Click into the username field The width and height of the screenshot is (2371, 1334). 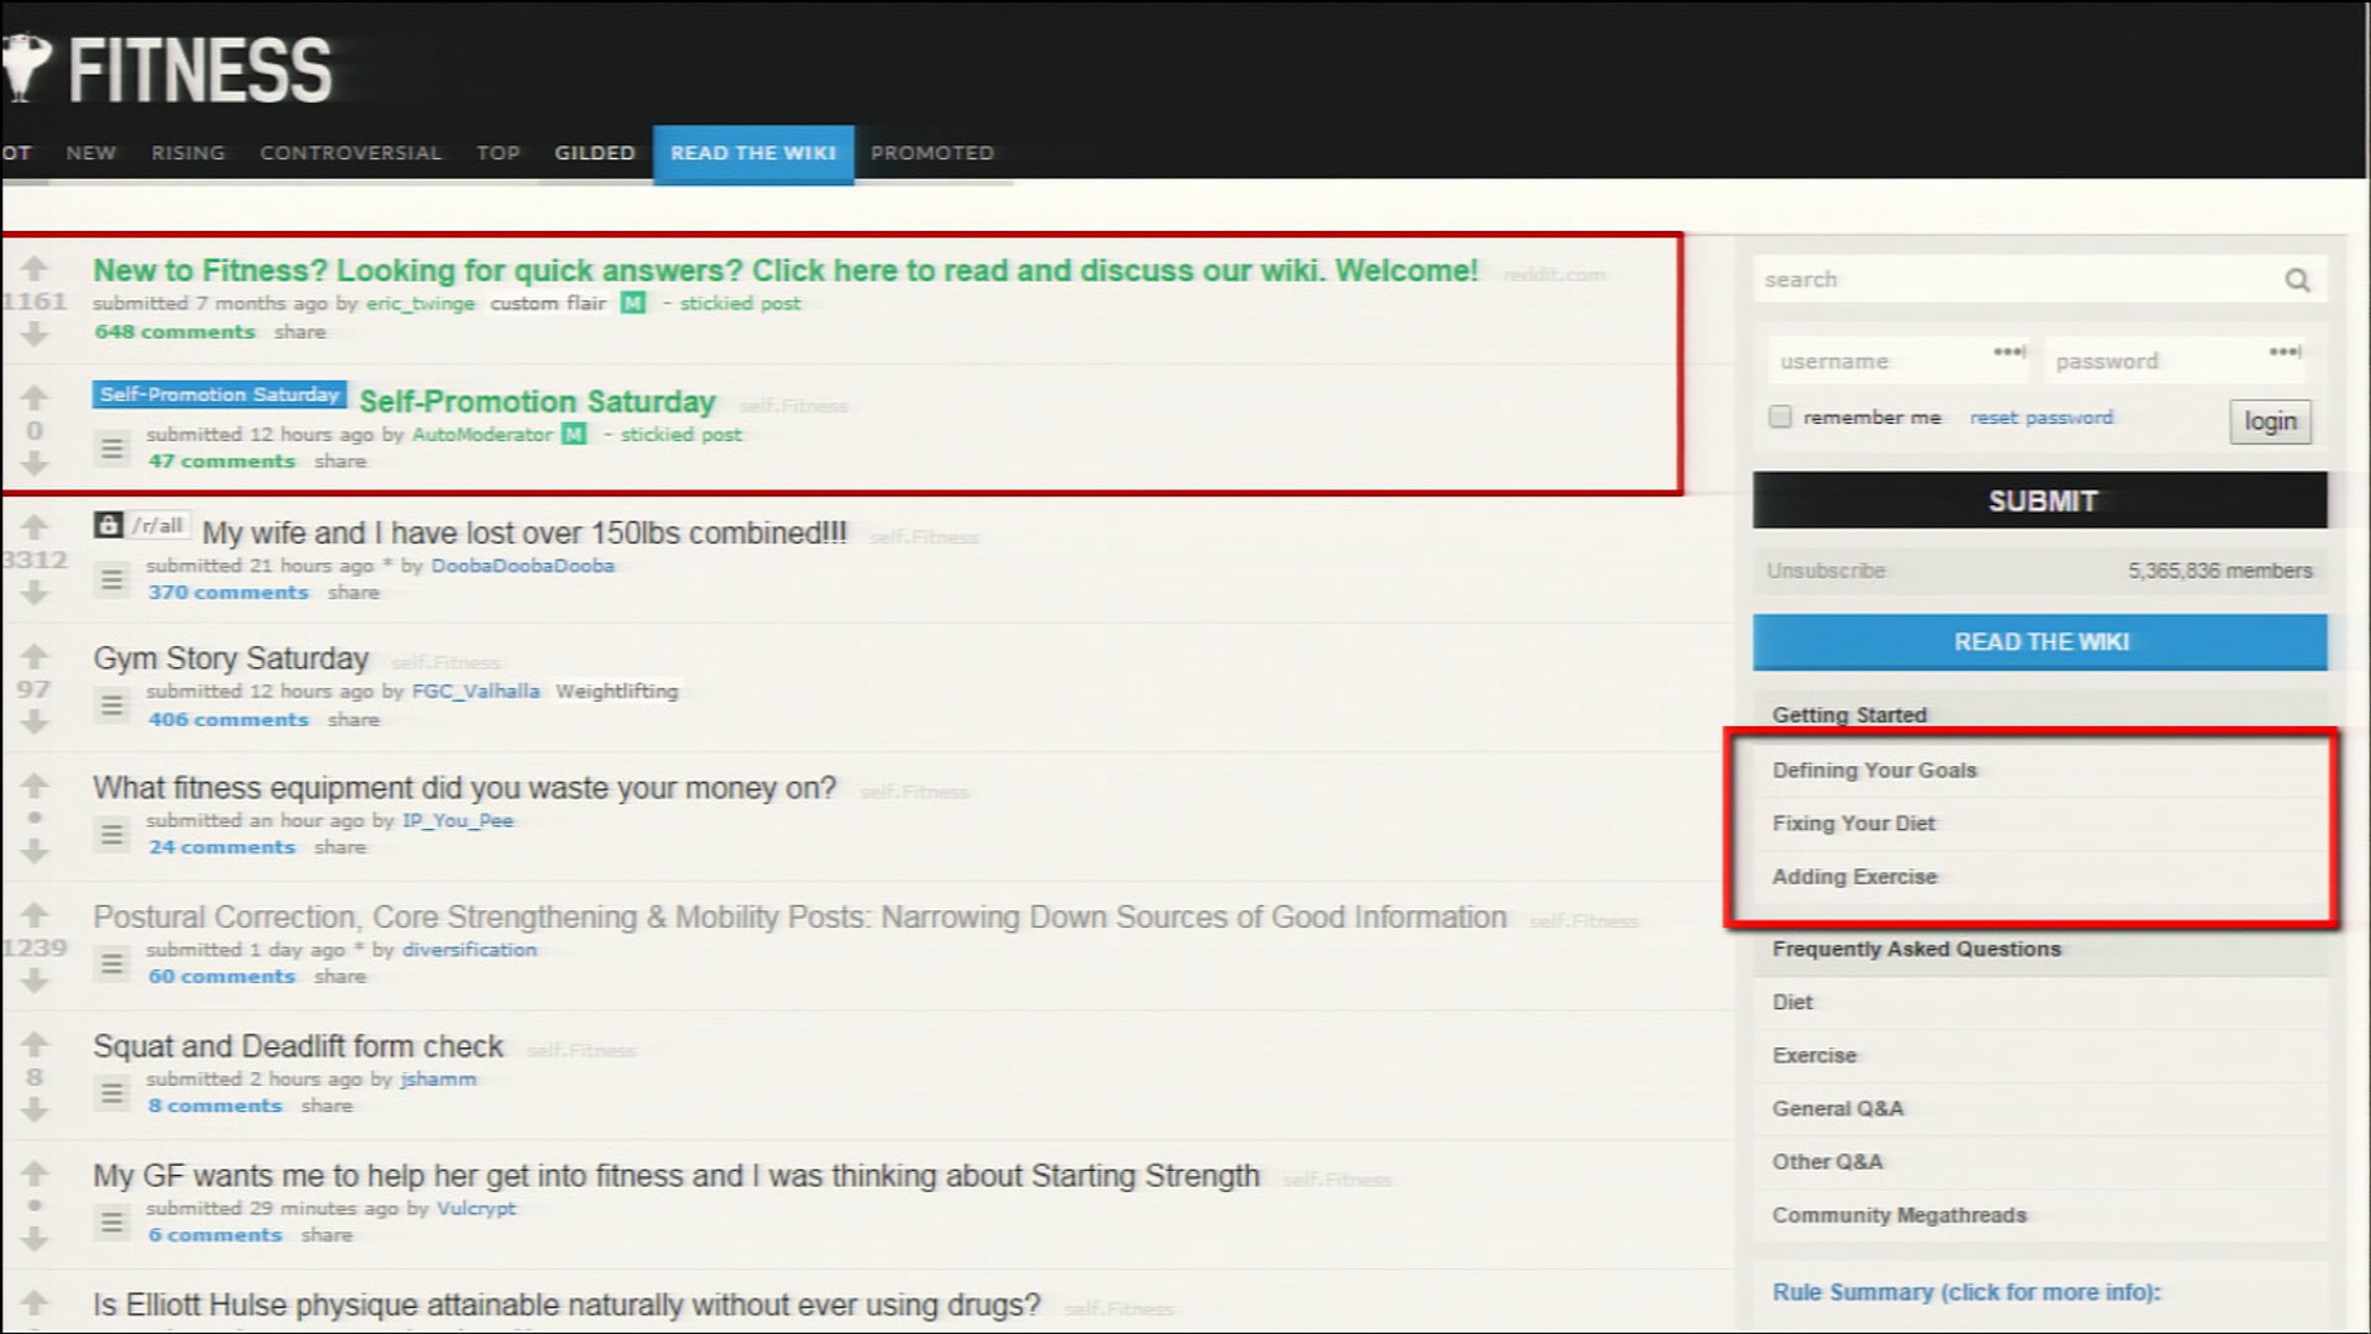point(1898,361)
